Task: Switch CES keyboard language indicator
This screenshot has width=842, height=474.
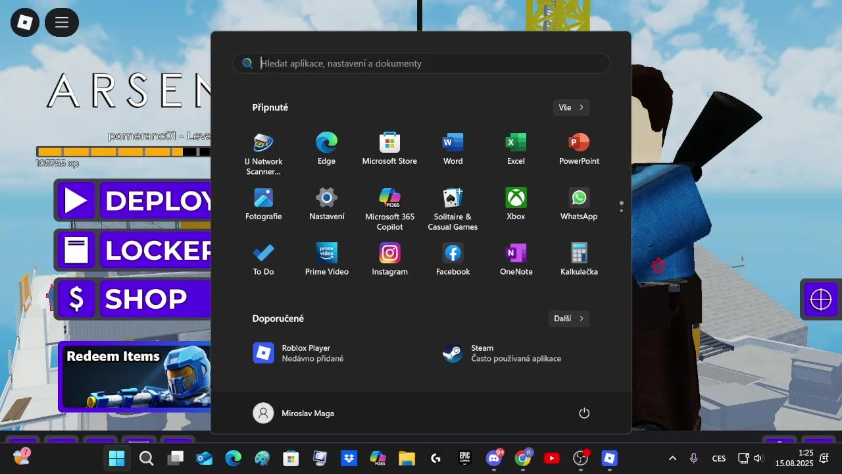Action: point(719,458)
